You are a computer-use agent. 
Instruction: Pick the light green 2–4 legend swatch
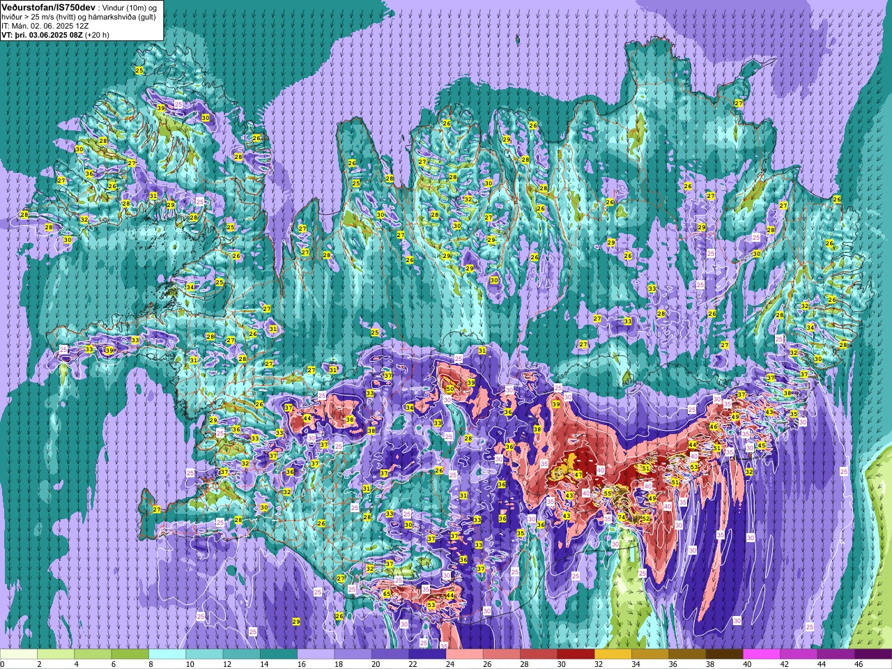(56, 654)
